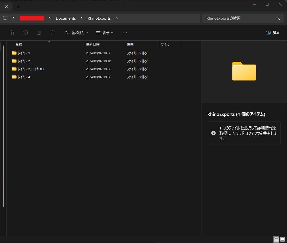Toggle the 詳細 details pane button
This screenshot has height=243, width=287.
272,33
